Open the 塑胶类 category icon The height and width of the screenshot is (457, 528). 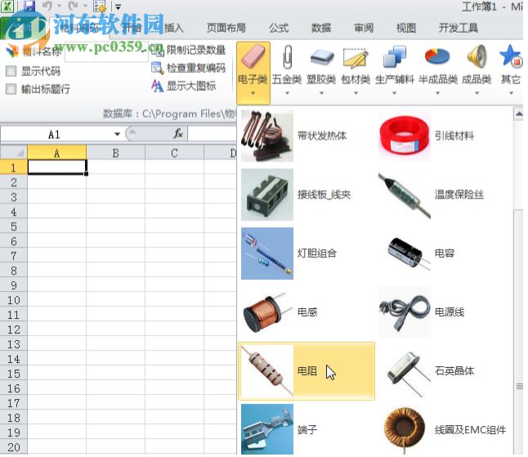click(321, 57)
